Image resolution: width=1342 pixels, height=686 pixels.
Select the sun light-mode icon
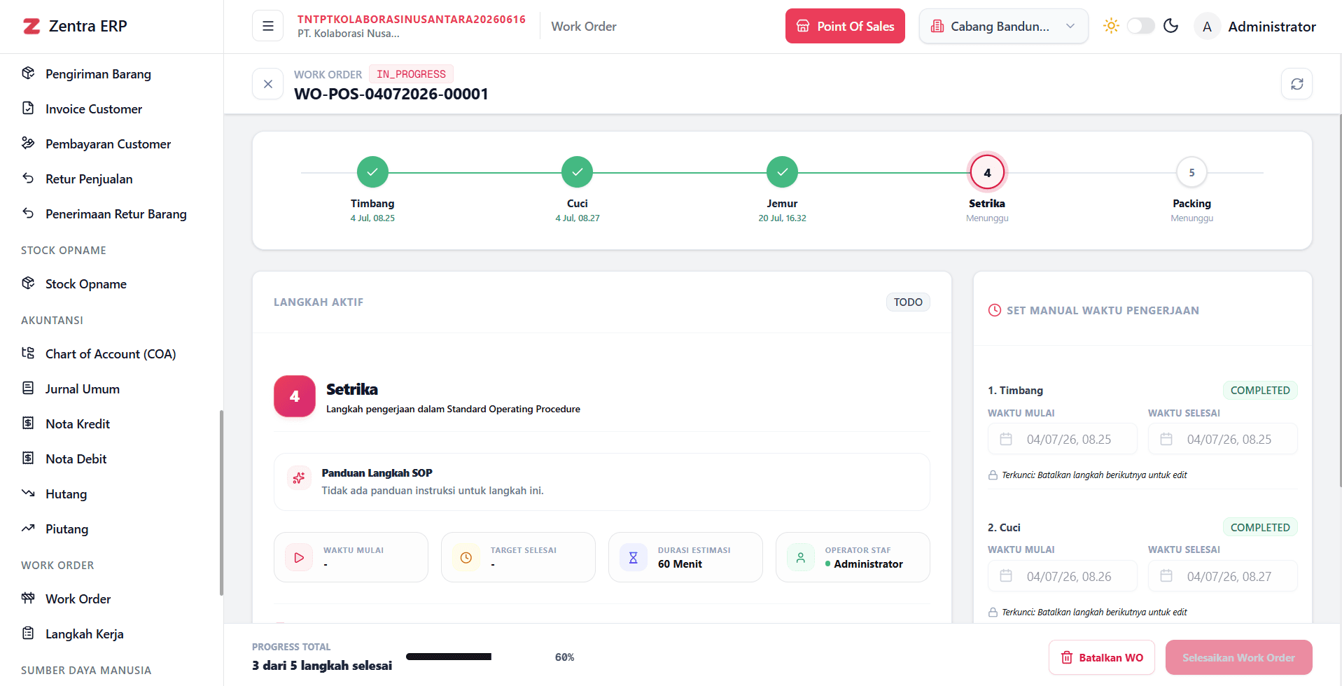click(x=1111, y=26)
